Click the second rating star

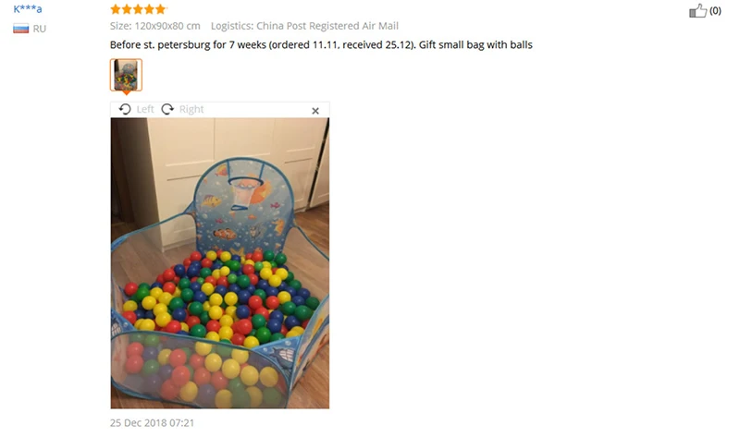[127, 9]
